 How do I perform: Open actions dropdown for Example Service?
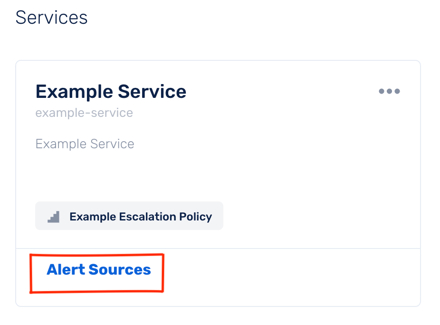[x=389, y=91]
